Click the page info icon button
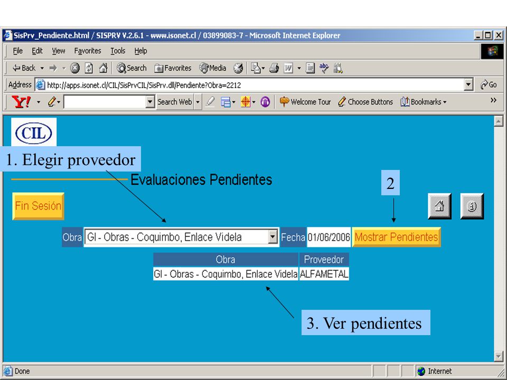Screen dimensions: 507x380 pyautogui.click(x=472, y=206)
